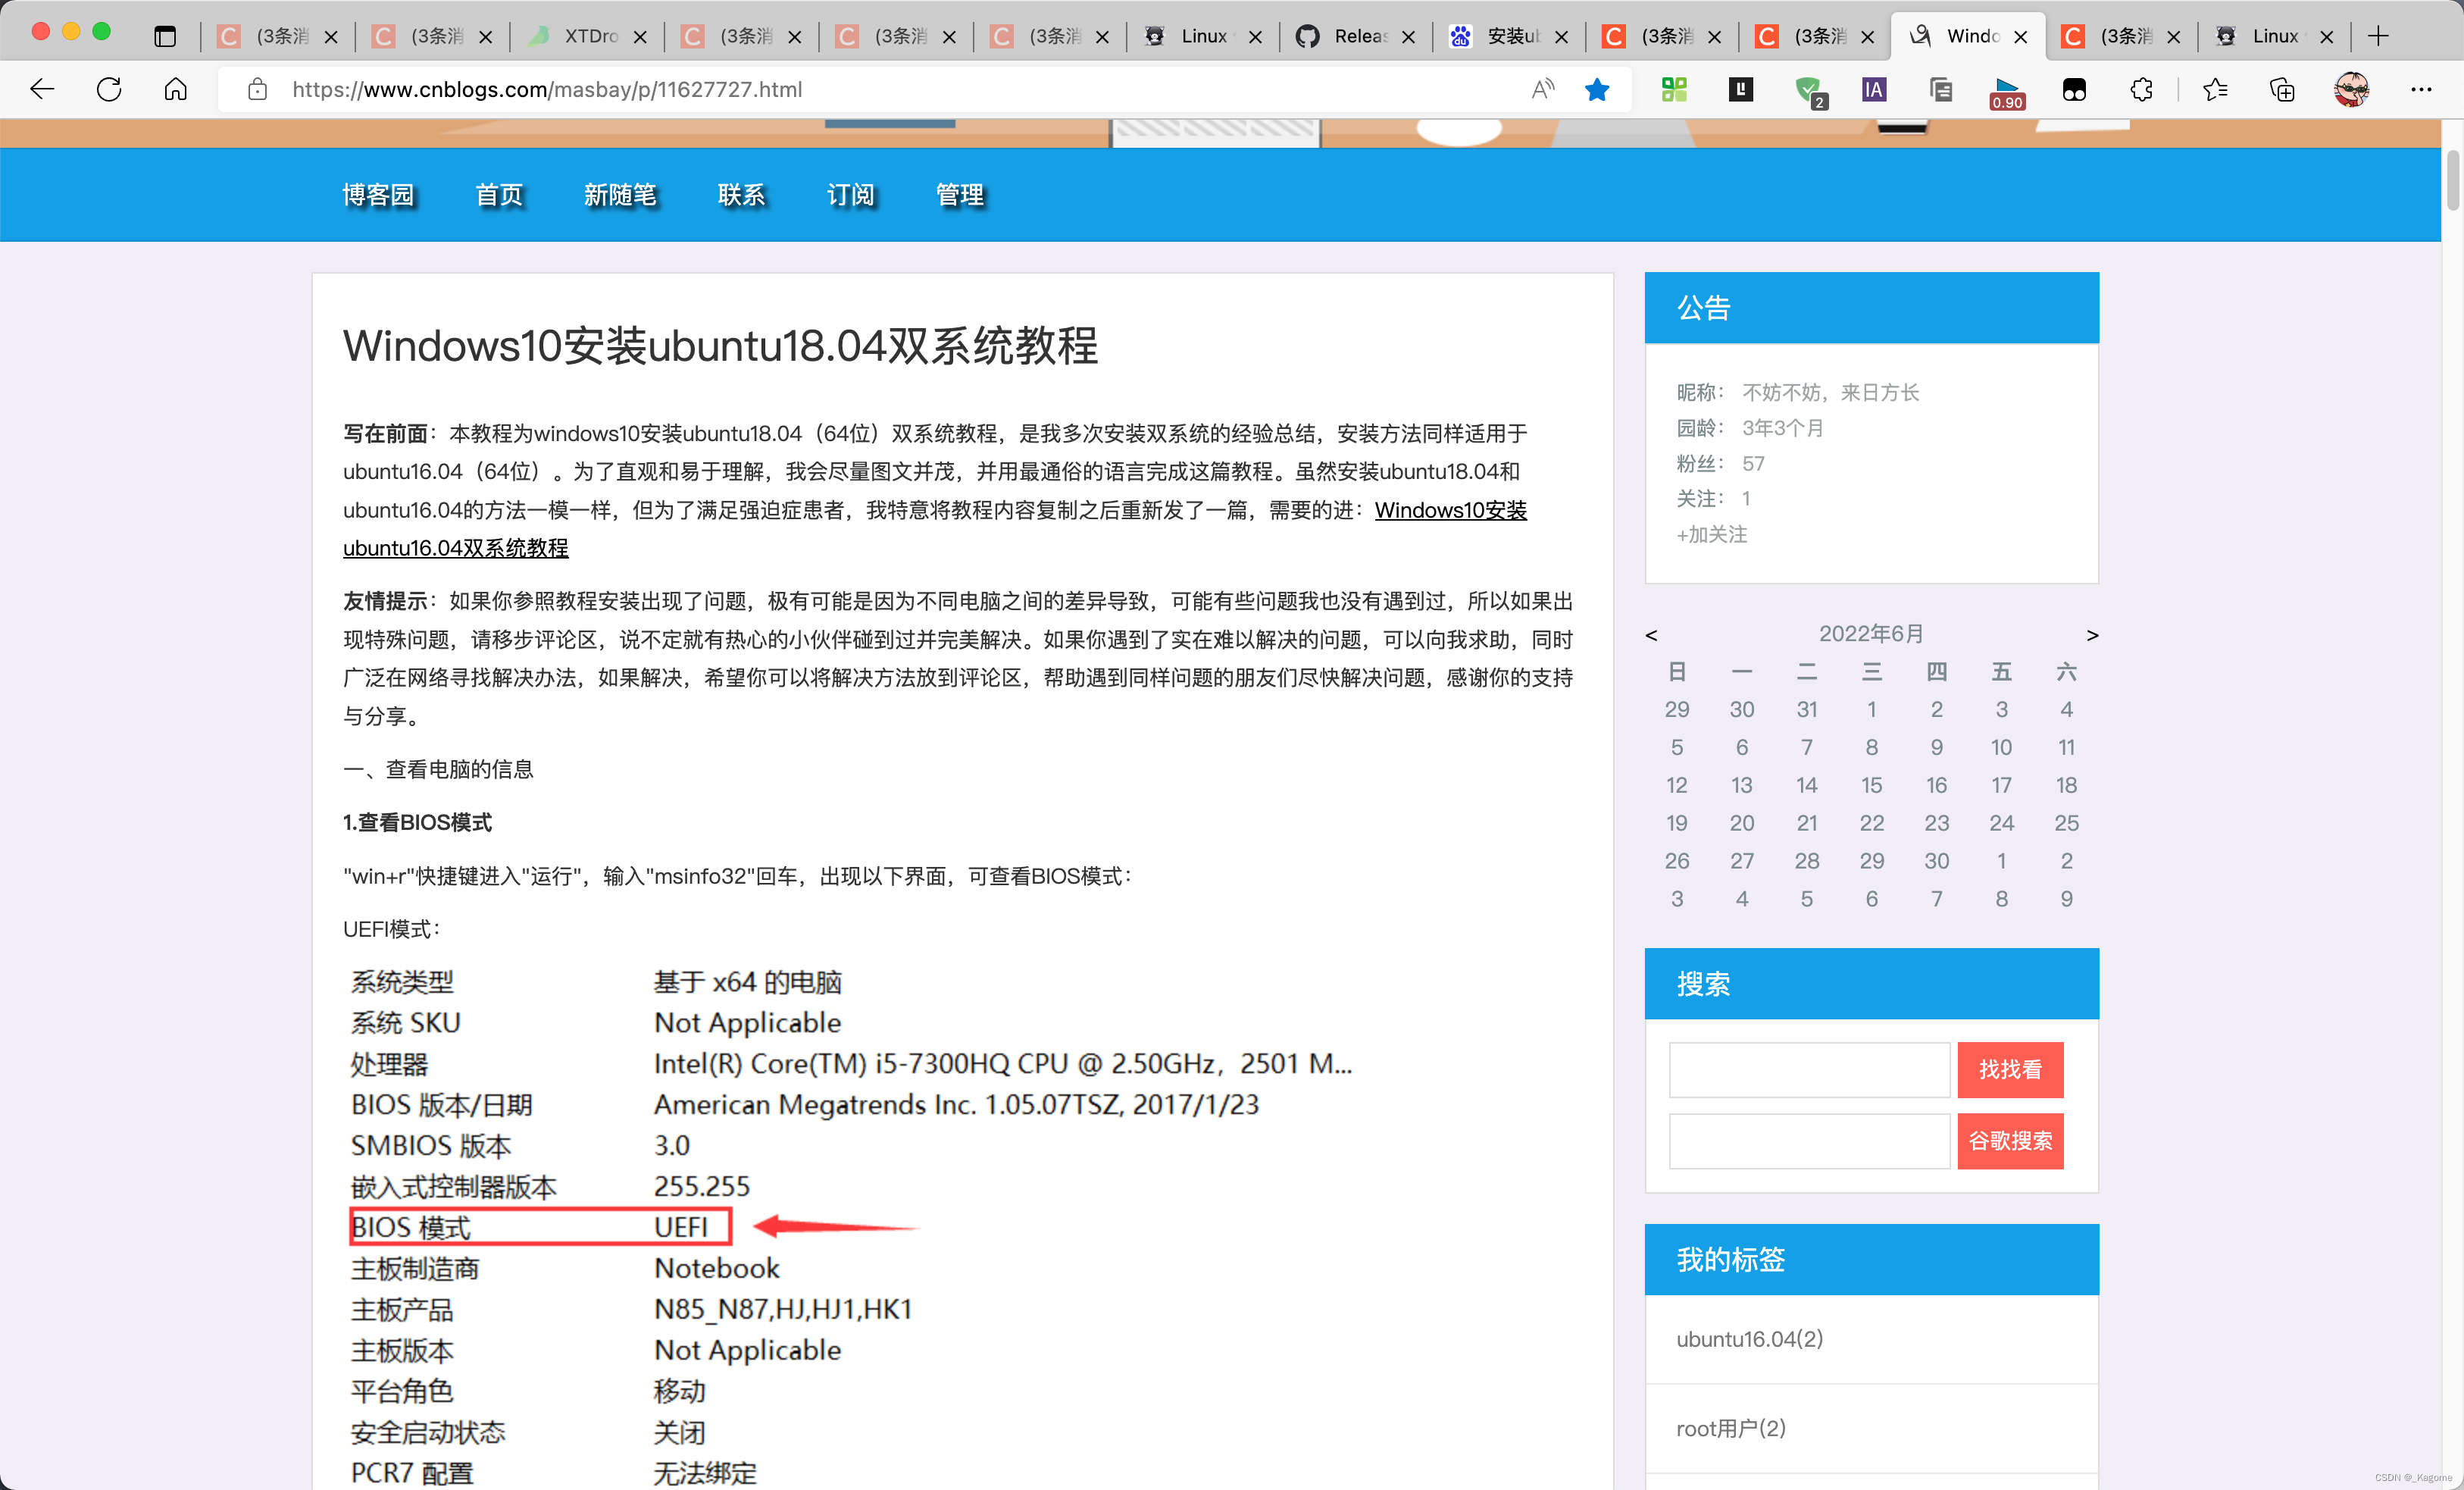
Task: Go to previous month in calendar
Action: 1651,635
